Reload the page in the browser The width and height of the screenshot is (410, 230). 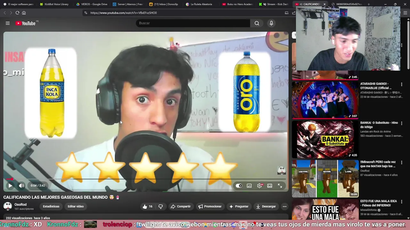click(x=17, y=13)
